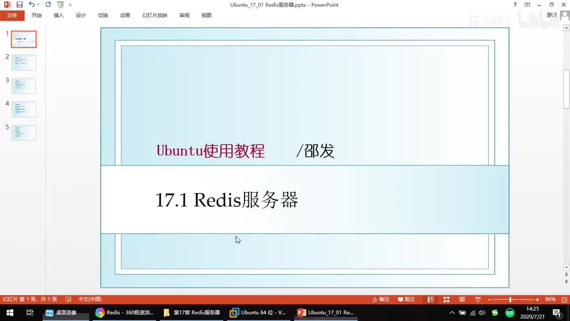Zoom in with plus button
570x321 pixels.
537,300
